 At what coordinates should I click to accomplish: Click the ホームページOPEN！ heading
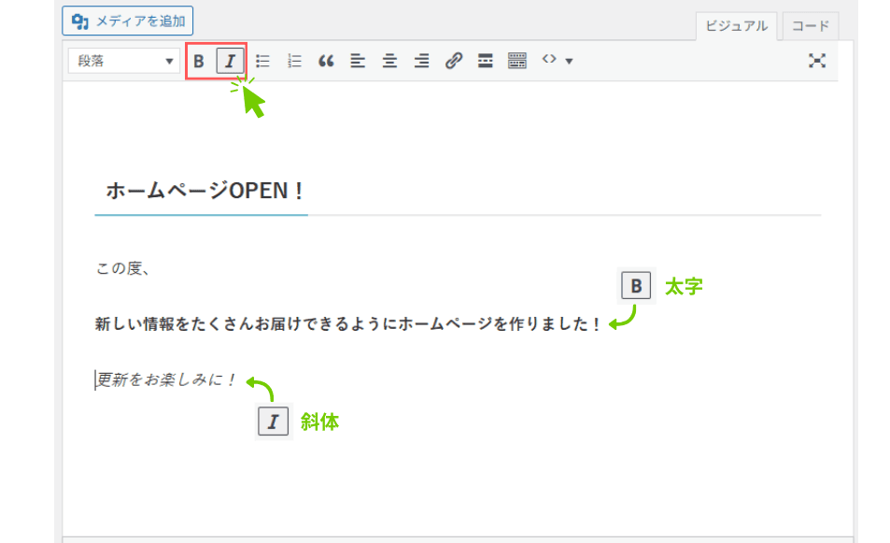205,191
